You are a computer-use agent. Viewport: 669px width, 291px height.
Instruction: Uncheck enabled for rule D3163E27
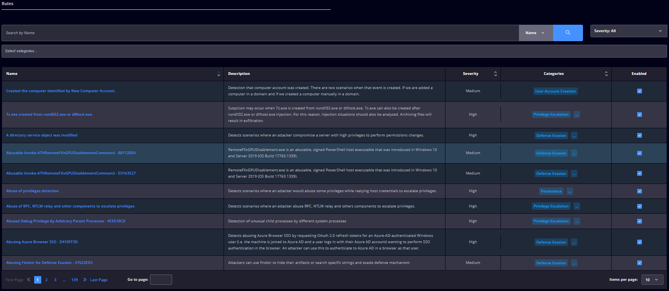(x=640, y=173)
